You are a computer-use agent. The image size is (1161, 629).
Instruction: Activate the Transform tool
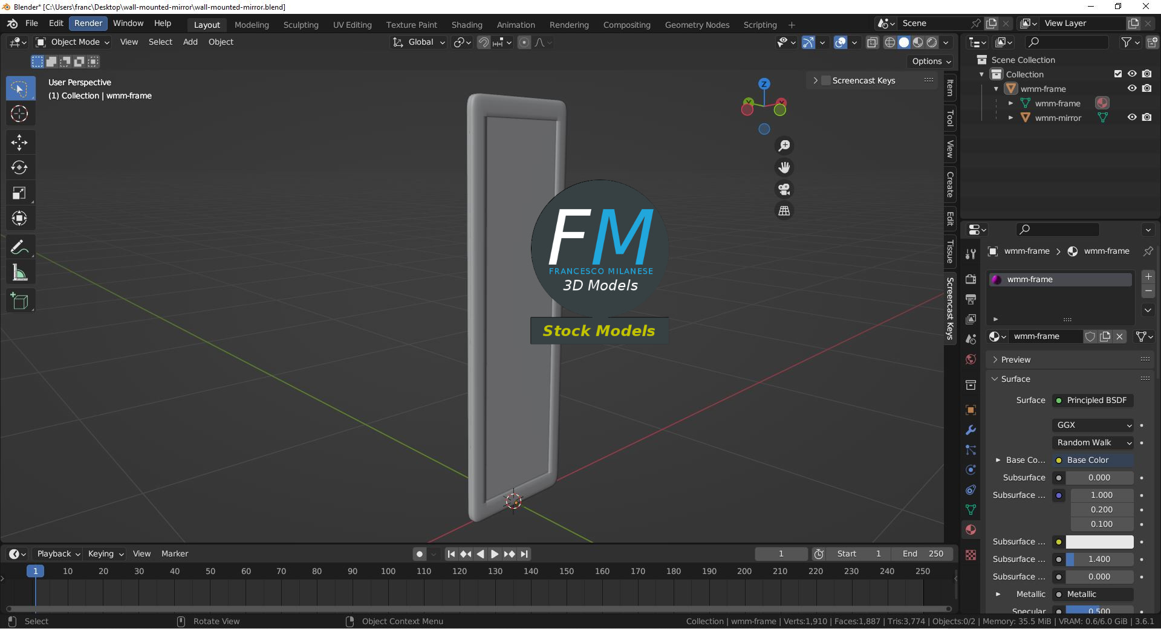(19, 218)
